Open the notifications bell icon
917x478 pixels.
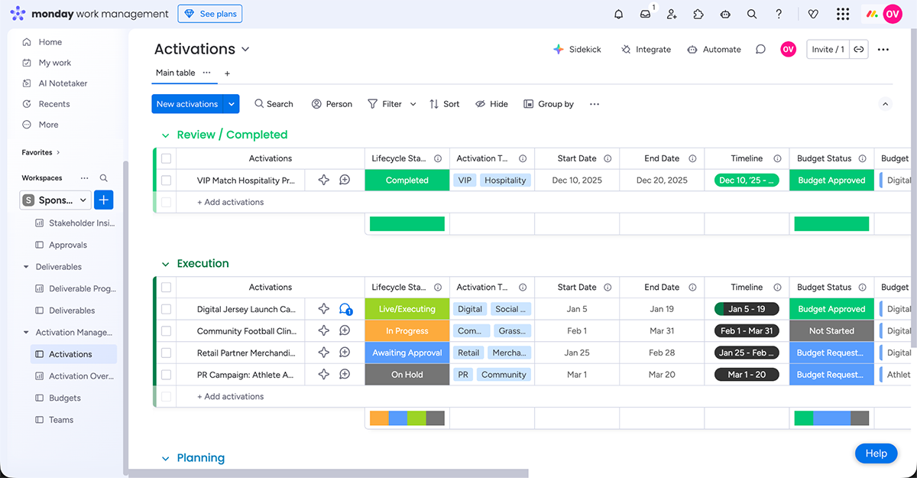pyautogui.click(x=618, y=14)
